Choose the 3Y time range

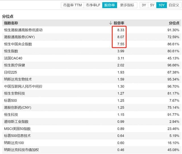144,5
